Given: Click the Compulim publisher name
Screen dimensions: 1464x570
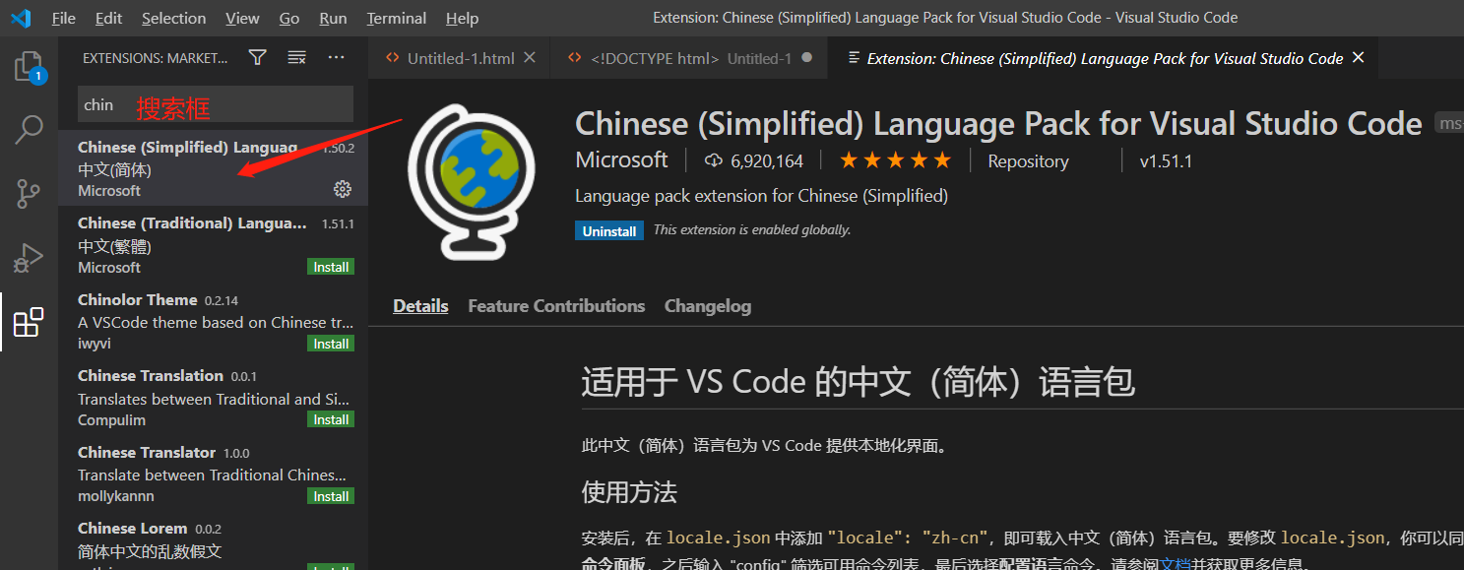Looking at the screenshot, I should 111,420.
